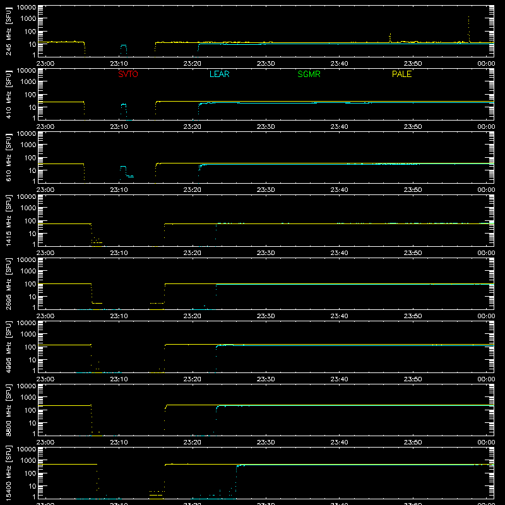Click the 1415 MHz [SFU] axis title
This screenshot has width=505, height=505.
9,220
